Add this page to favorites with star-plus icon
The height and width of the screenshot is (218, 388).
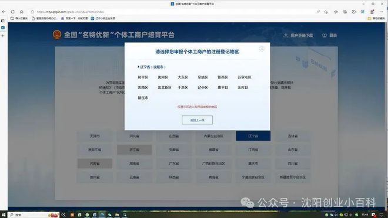pos(326,12)
